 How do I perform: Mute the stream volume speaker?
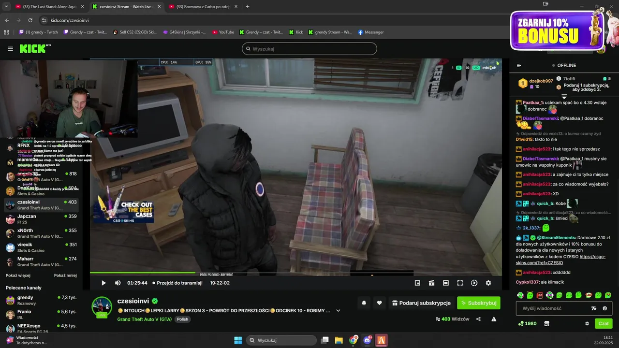(x=118, y=283)
